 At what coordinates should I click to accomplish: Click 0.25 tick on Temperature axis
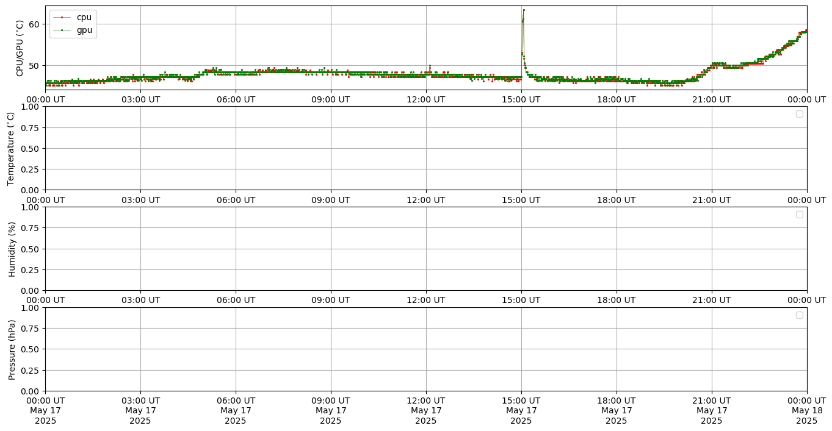click(31, 169)
